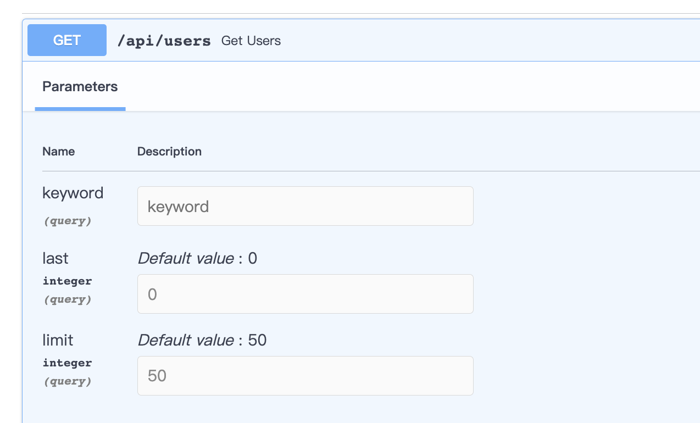Click the keyword parameter name label
The image size is (700, 423).
(73, 193)
